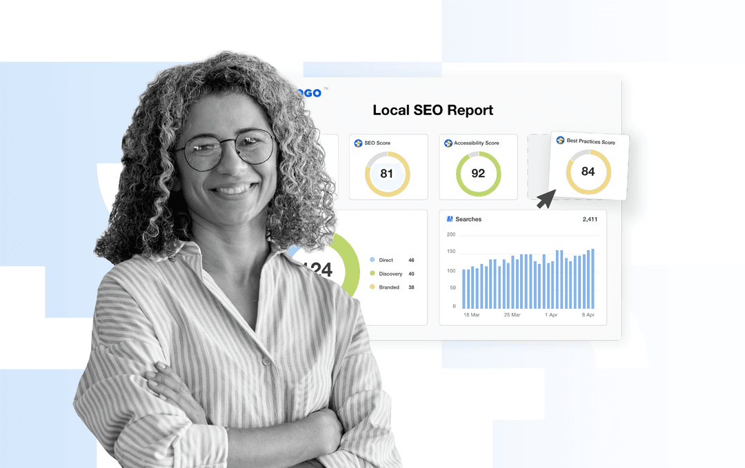The image size is (745, 468).
Task: Click the 2,411 total searches link
Action: 590,219
